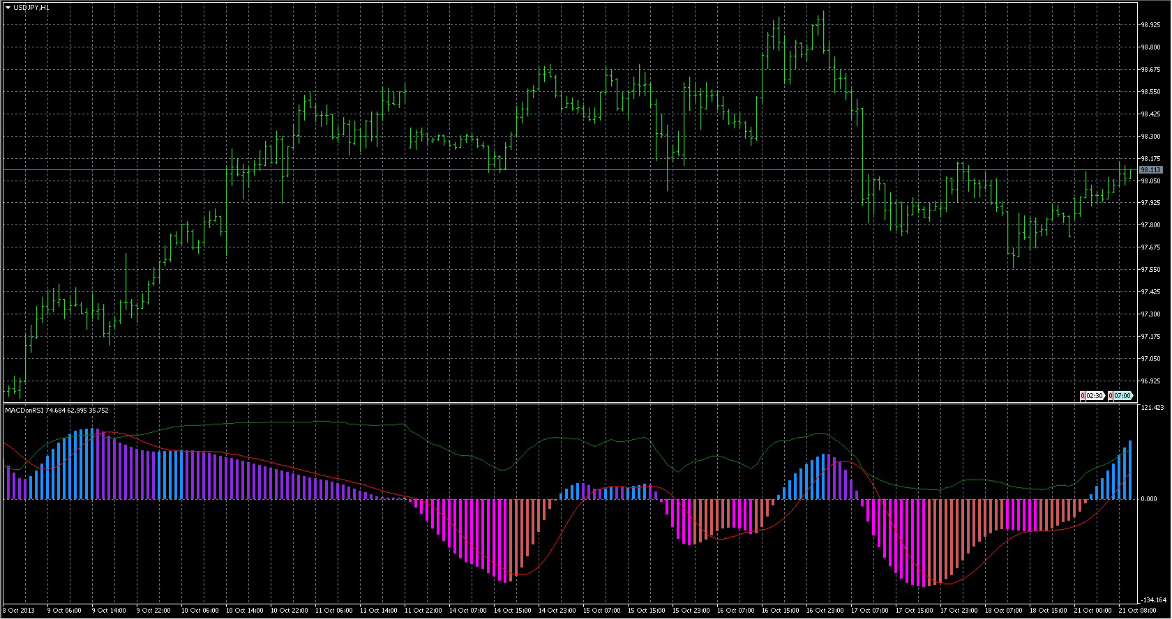Open the dropdown arrow beside USDJPY,H1
This screenshot has width=1172, height=619.
[8, 7]
